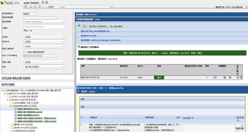This screenshot has height=132, width=248.
Task: Click the execution notes text area in step 1
Action: click(x=208, y=128)
